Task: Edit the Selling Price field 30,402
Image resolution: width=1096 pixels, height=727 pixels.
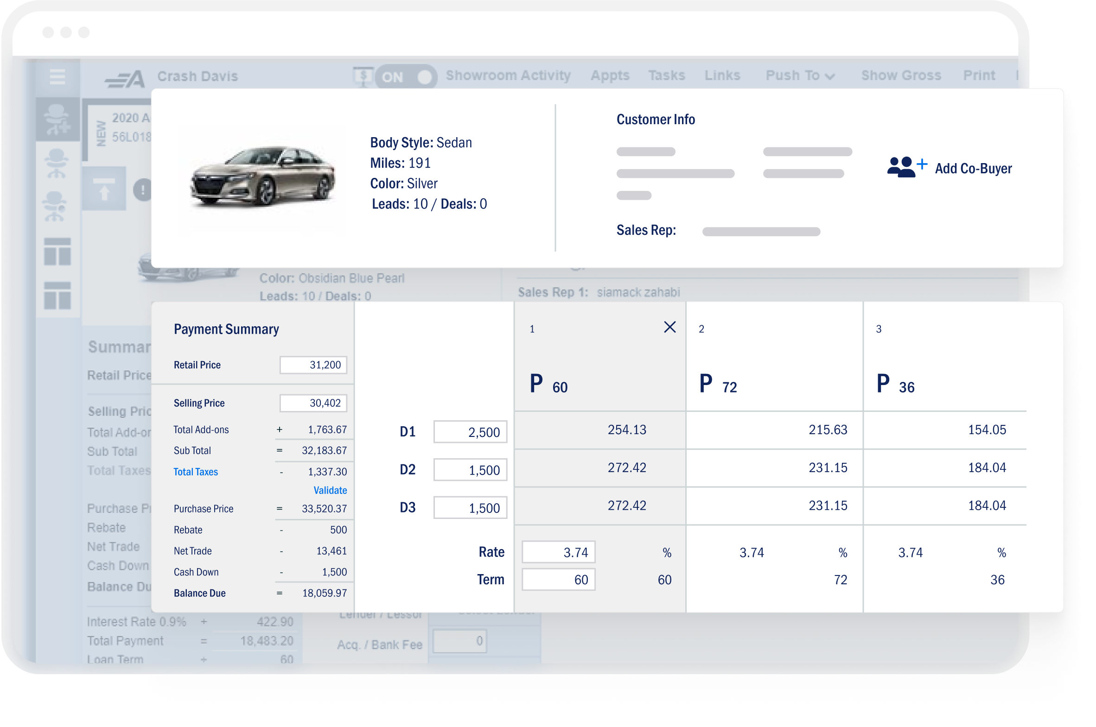Action: pos(313,403)
